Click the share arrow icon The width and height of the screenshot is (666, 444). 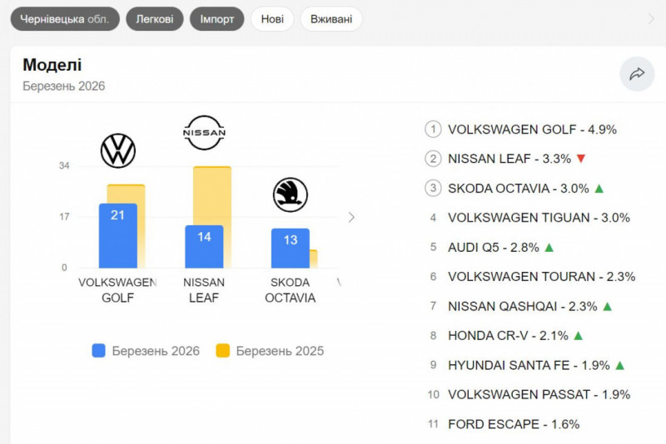[637, 74]
